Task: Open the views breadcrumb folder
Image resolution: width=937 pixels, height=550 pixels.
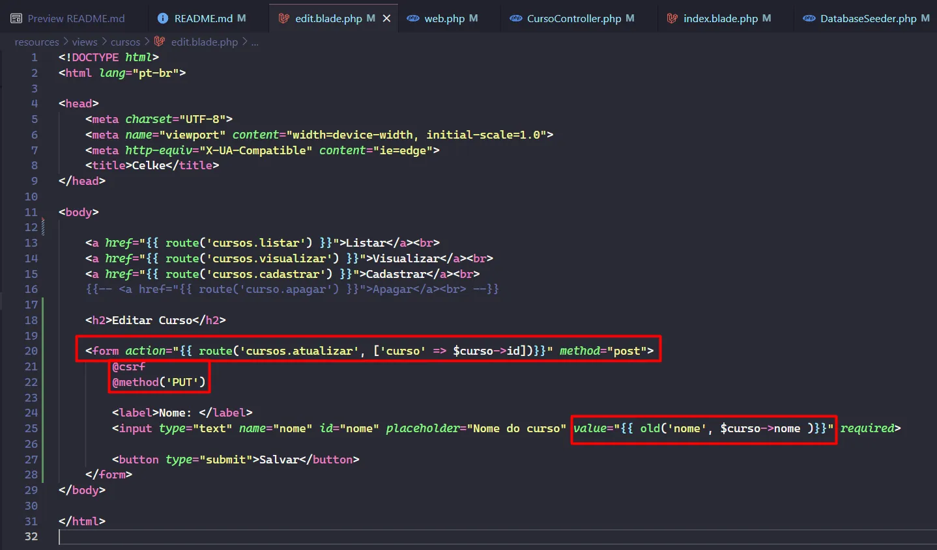Action: 85,42
